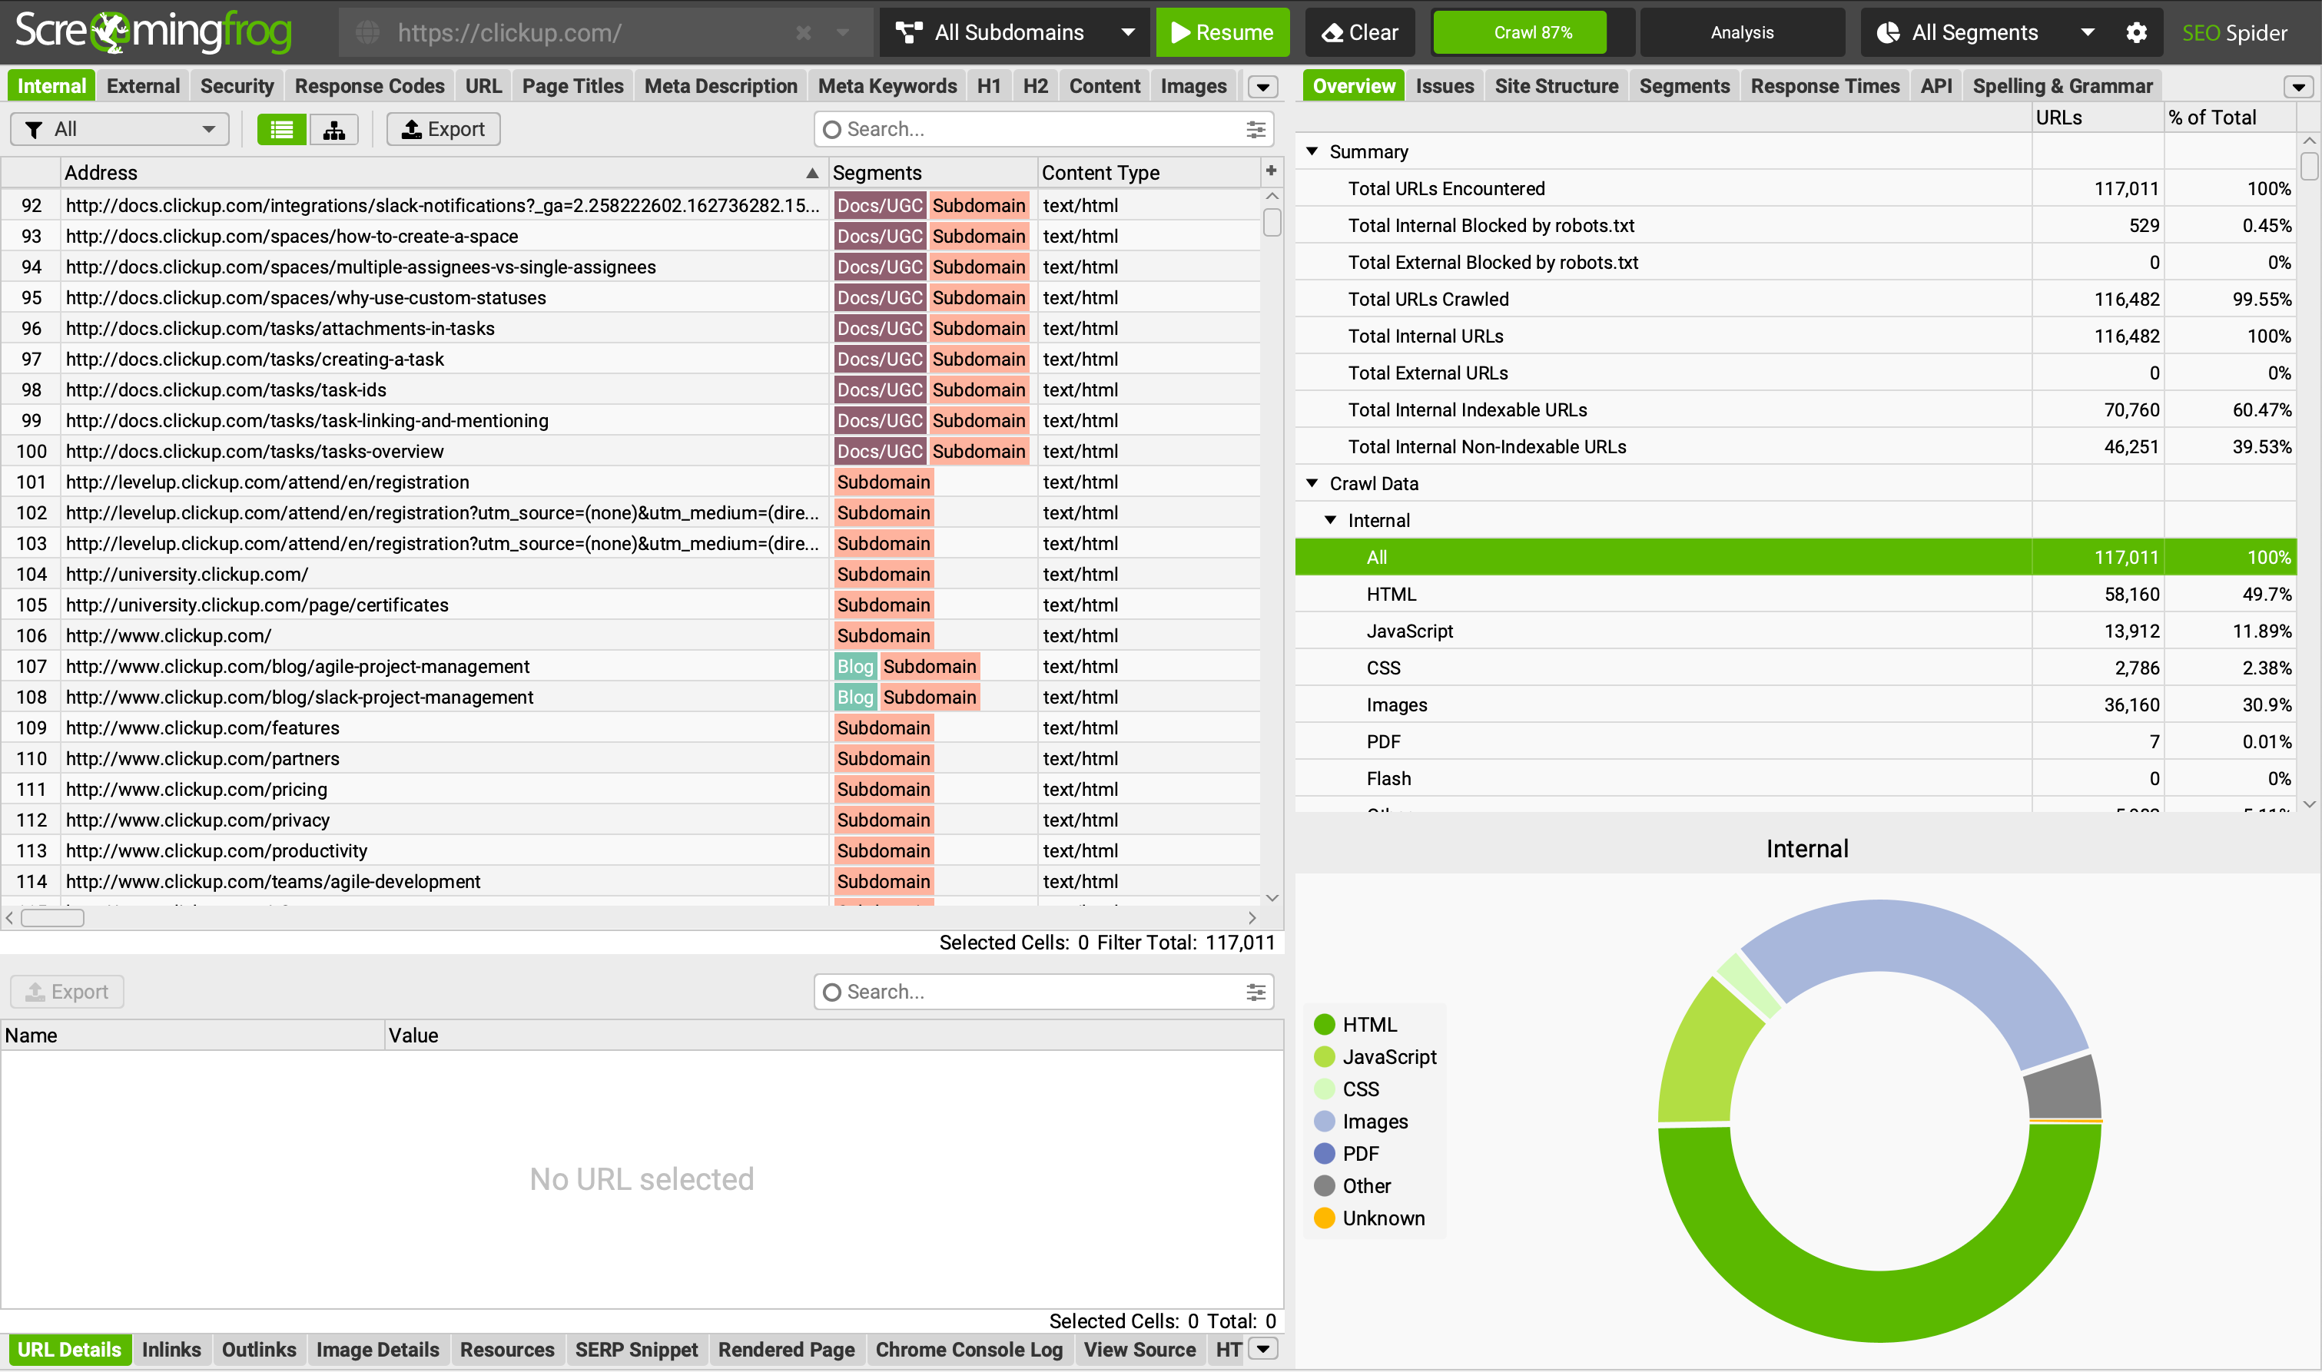
Task: Click the Clear crawl eraser button
Action: pyautogui.click(x=1359, y=32)
